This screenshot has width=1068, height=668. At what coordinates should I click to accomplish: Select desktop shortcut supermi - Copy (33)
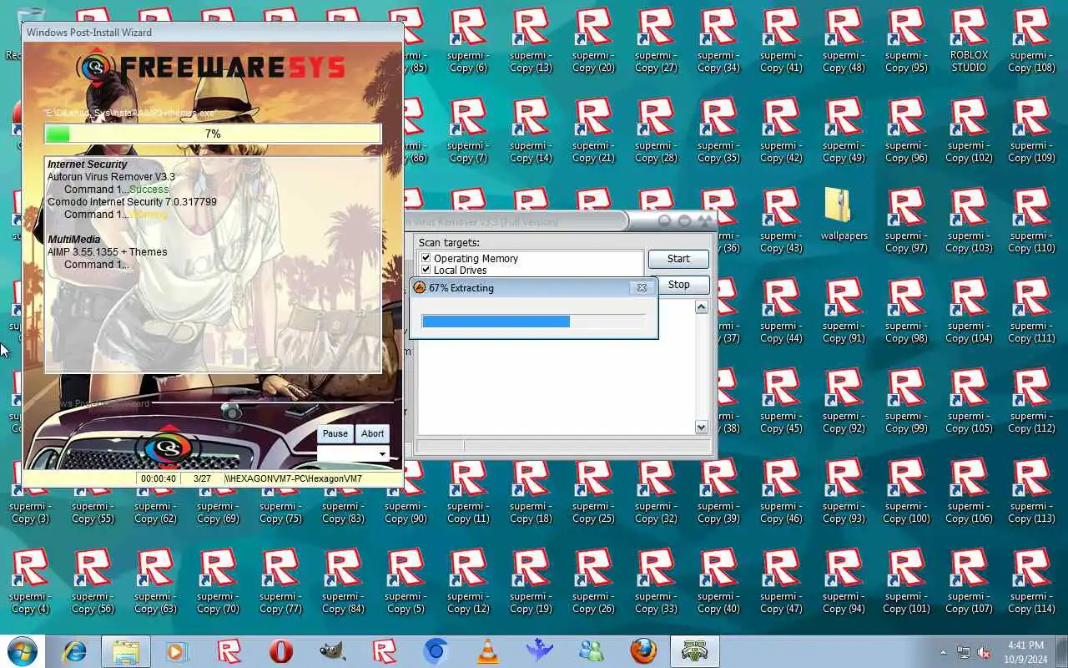pos(656,581)
